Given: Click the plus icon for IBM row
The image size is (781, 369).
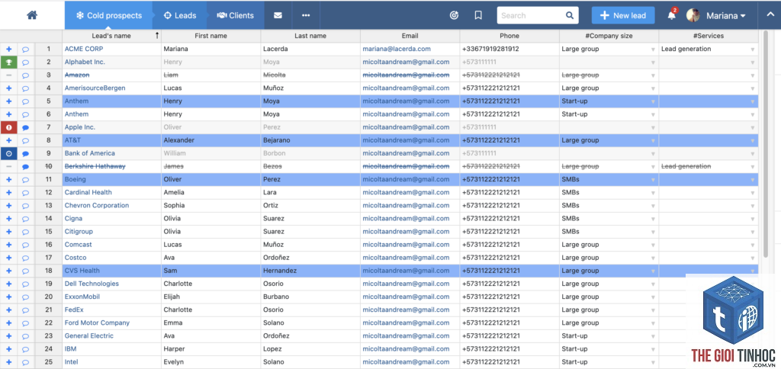Looking at the screenshot, I should tap(8, 349).
